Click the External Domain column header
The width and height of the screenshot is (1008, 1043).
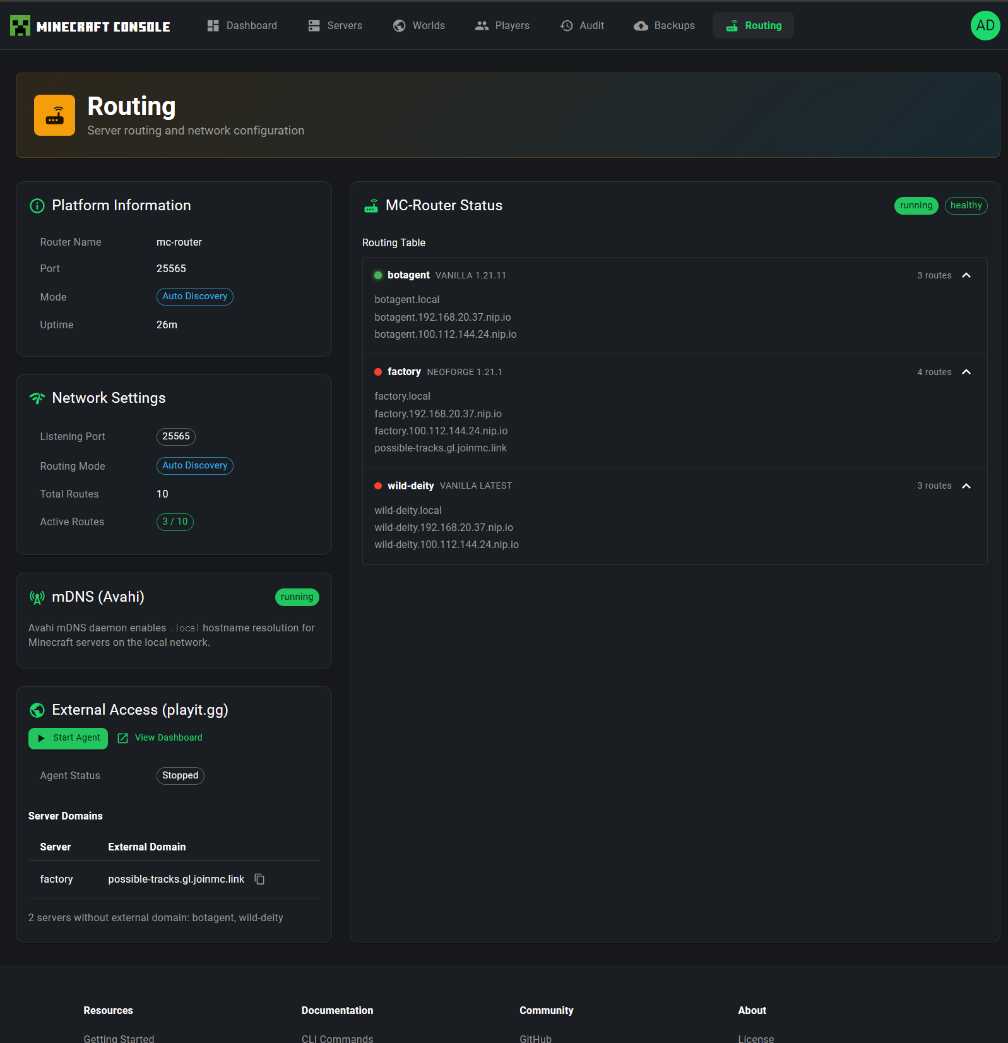(146, 847)
